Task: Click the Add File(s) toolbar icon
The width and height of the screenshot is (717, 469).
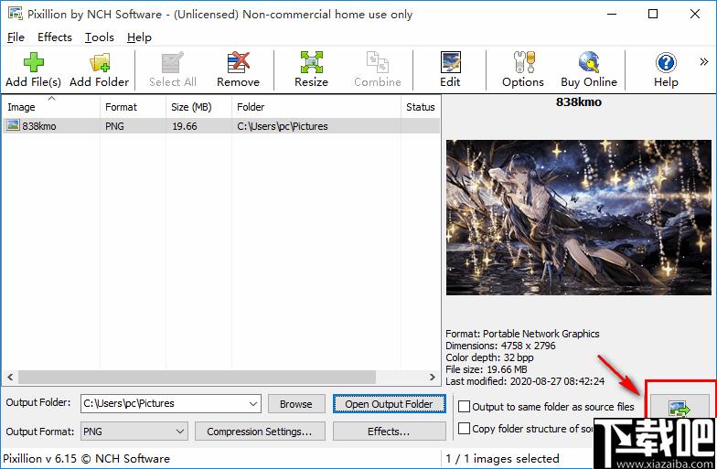Action: [33, 62]
